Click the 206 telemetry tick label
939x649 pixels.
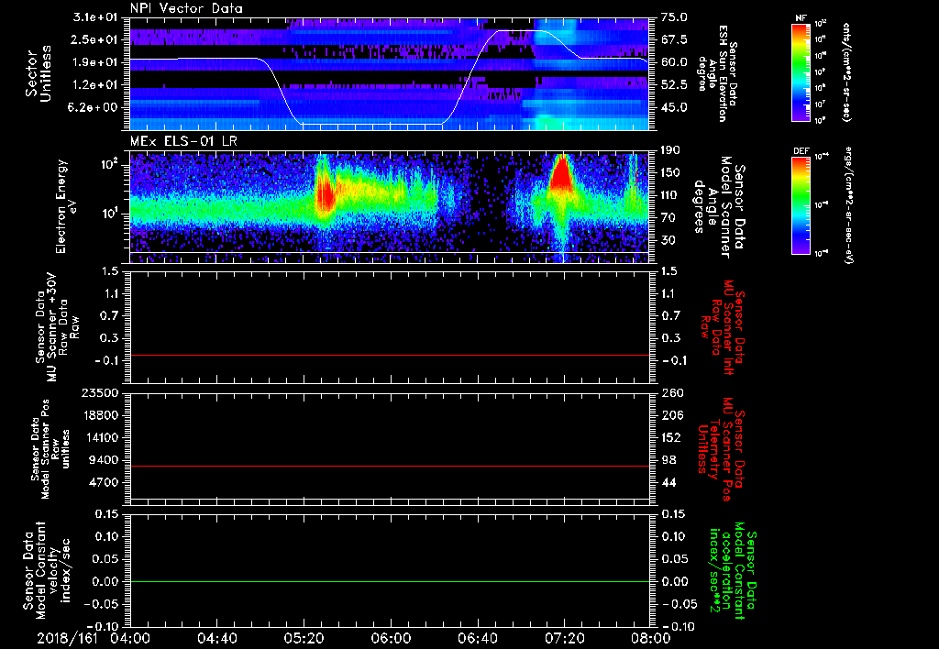click(670, 415)
